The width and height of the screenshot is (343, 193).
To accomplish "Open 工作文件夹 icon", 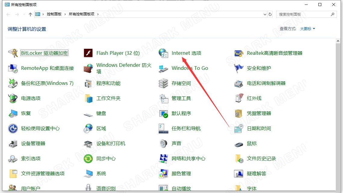I will [88, 98].
